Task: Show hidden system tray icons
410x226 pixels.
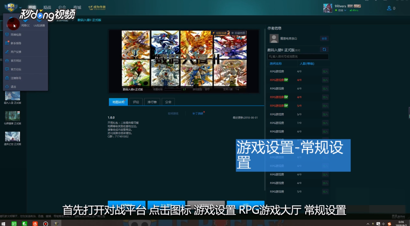Action: (368, 224)
